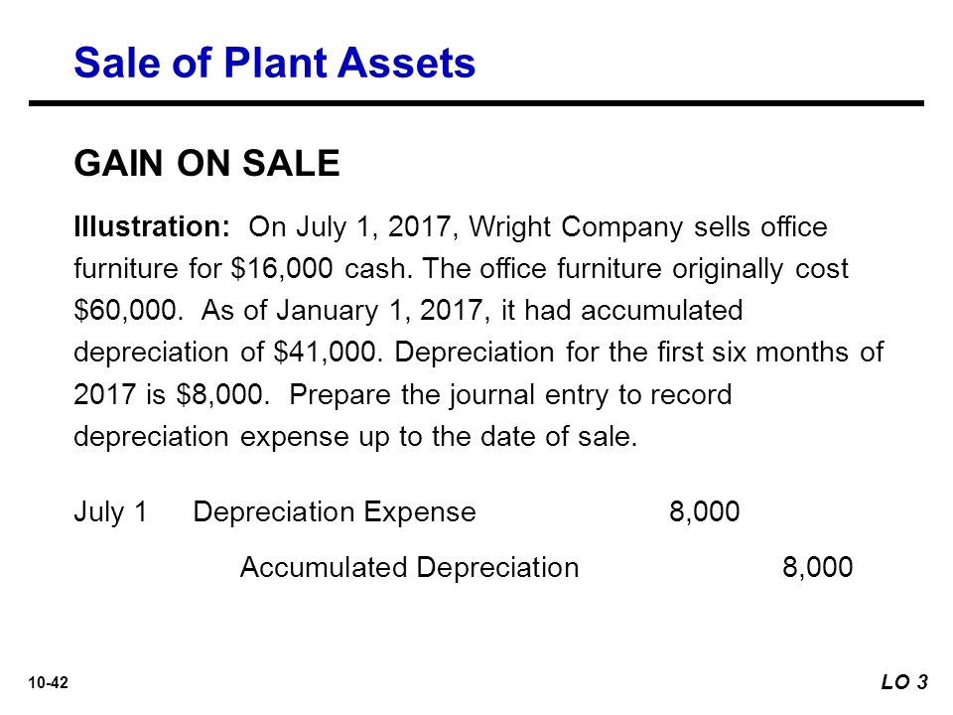Screen dimensions: 953x715
Task: Select the Accumulated Depreciation account line
Action: [x=410, y=568]
